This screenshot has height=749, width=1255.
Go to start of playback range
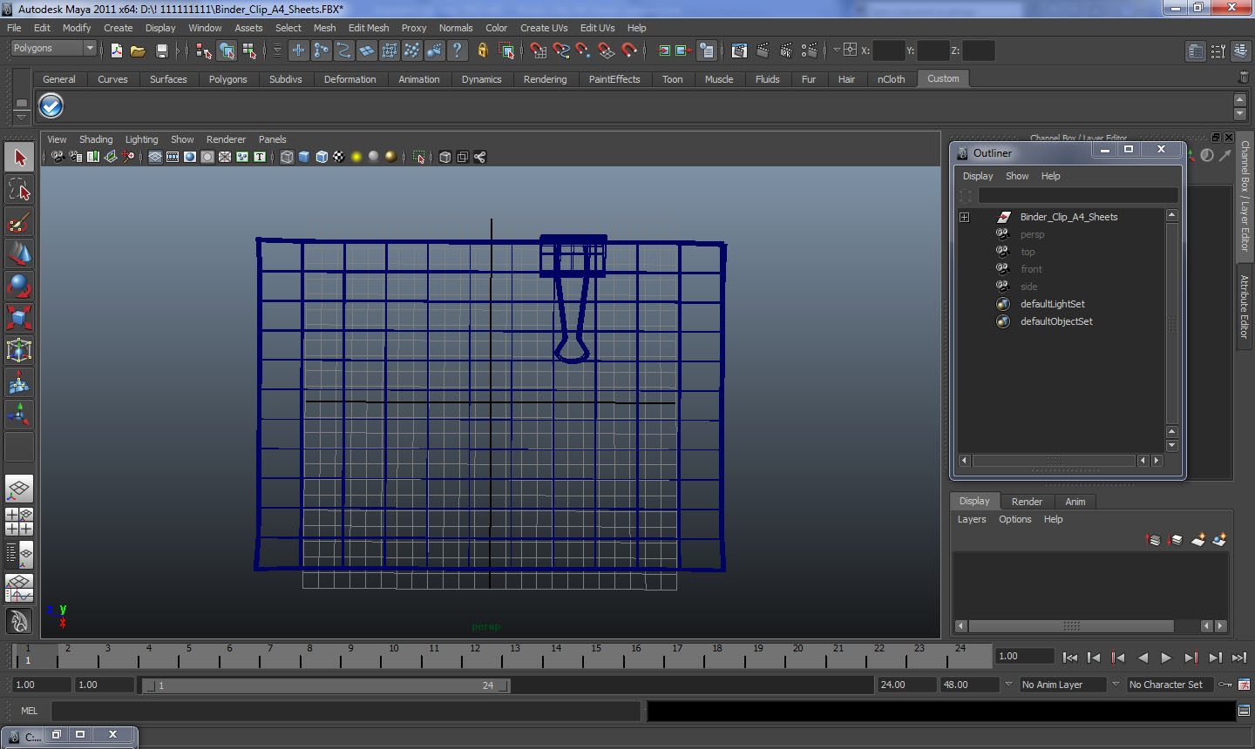click(1070, 658)
